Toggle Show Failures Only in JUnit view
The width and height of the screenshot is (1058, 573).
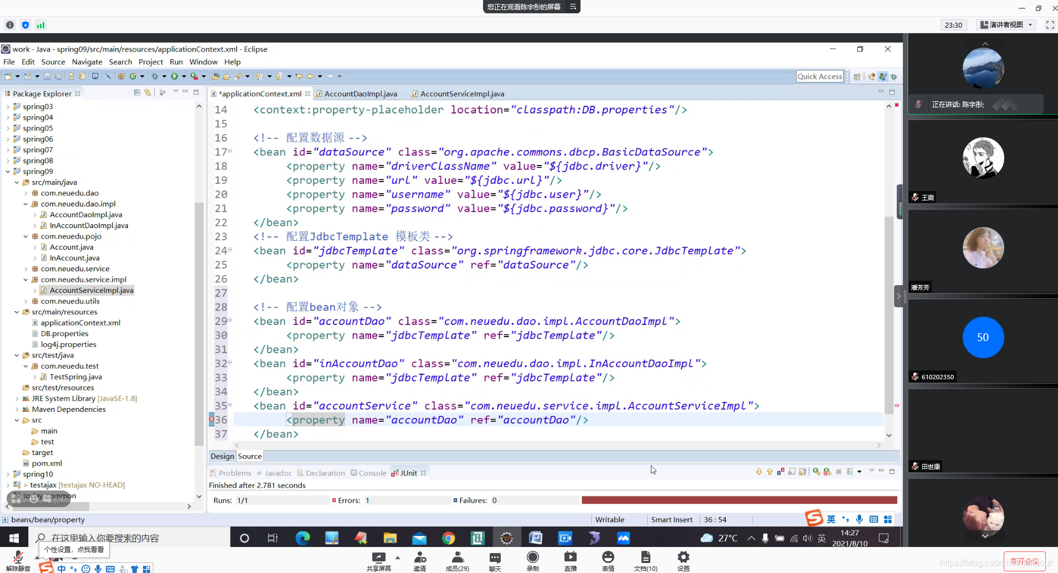click(780, 472)
